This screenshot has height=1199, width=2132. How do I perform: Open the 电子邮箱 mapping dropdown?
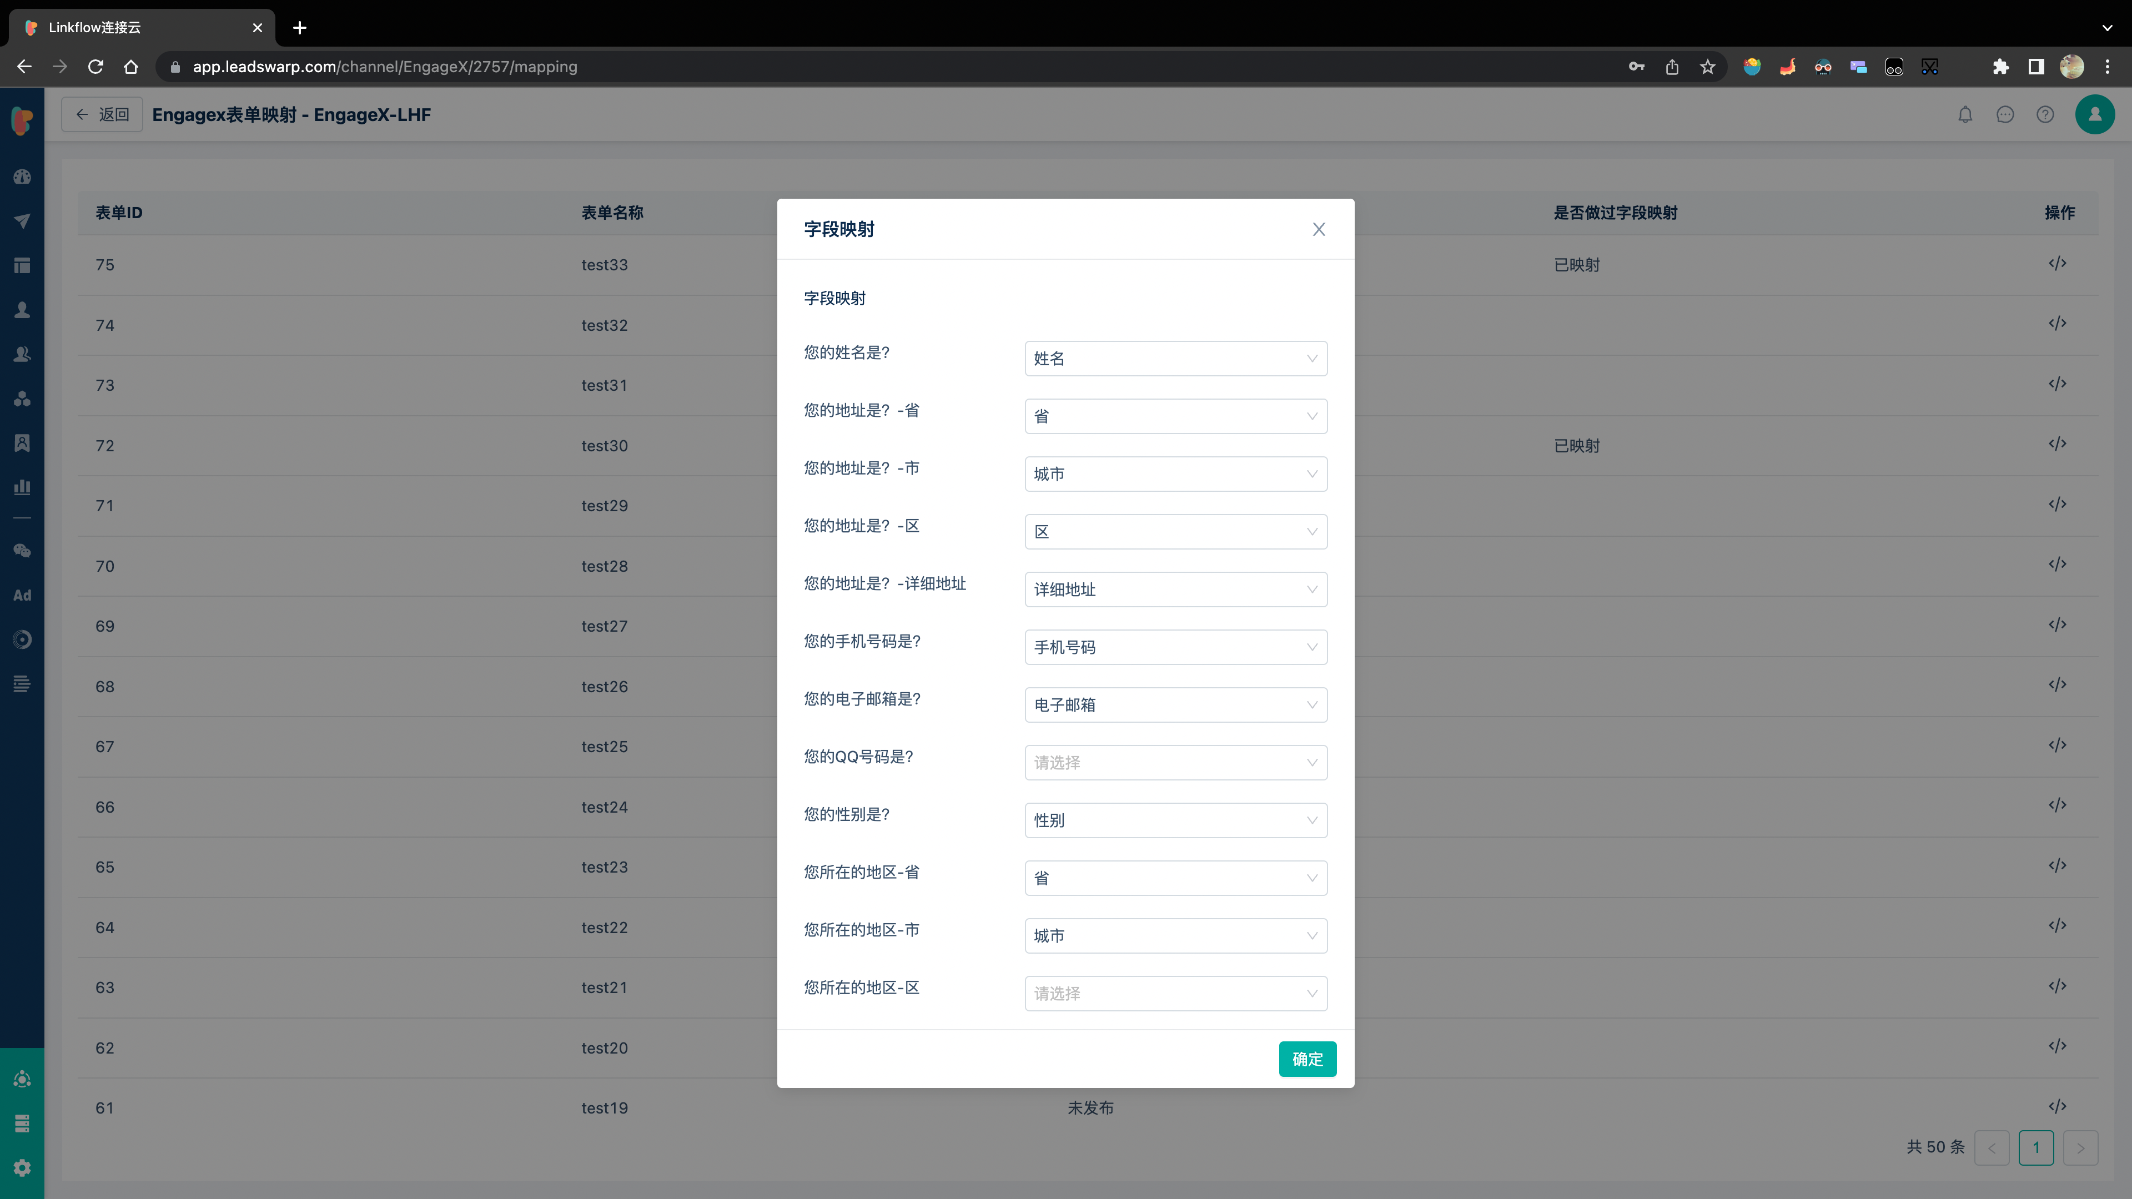click(1175, 705)
